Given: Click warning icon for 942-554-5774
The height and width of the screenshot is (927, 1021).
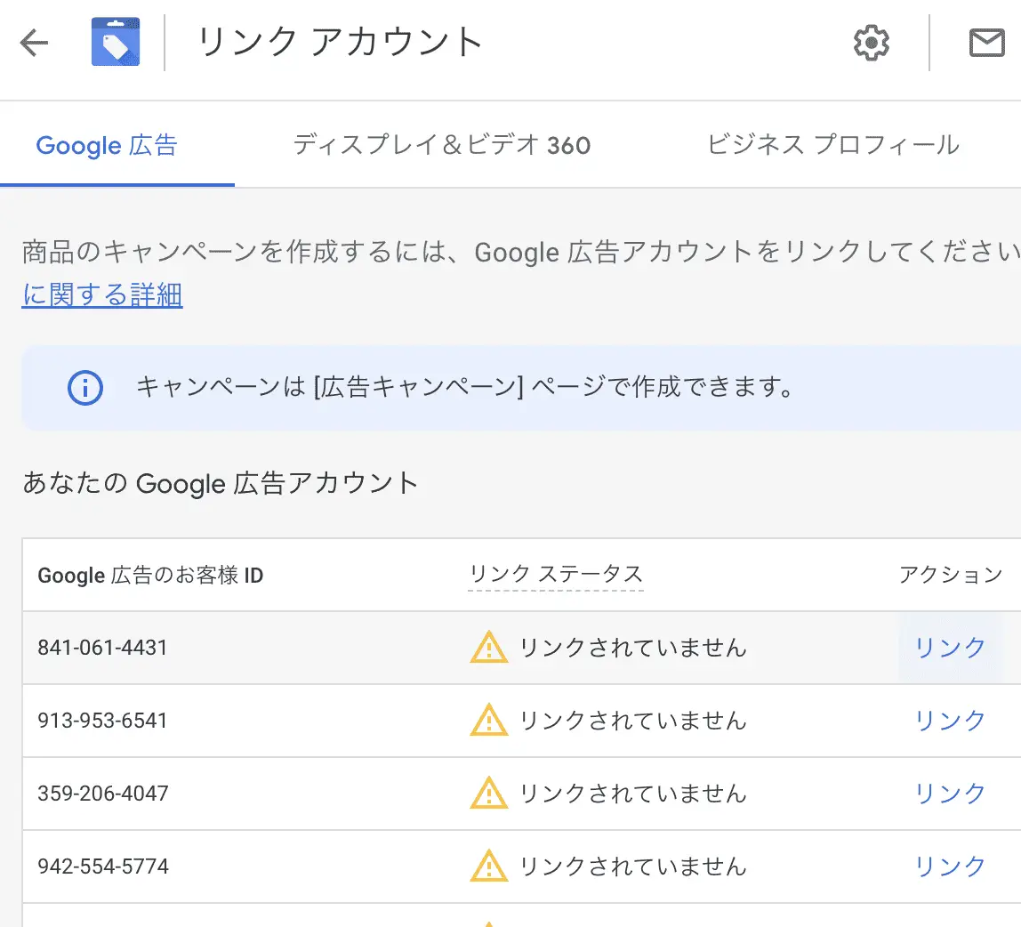Looking at the screenshot, I should point(489,867).
